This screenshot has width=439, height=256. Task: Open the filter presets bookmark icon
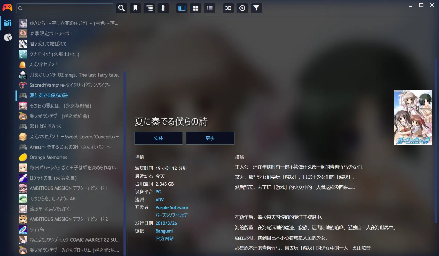(135, 8)
